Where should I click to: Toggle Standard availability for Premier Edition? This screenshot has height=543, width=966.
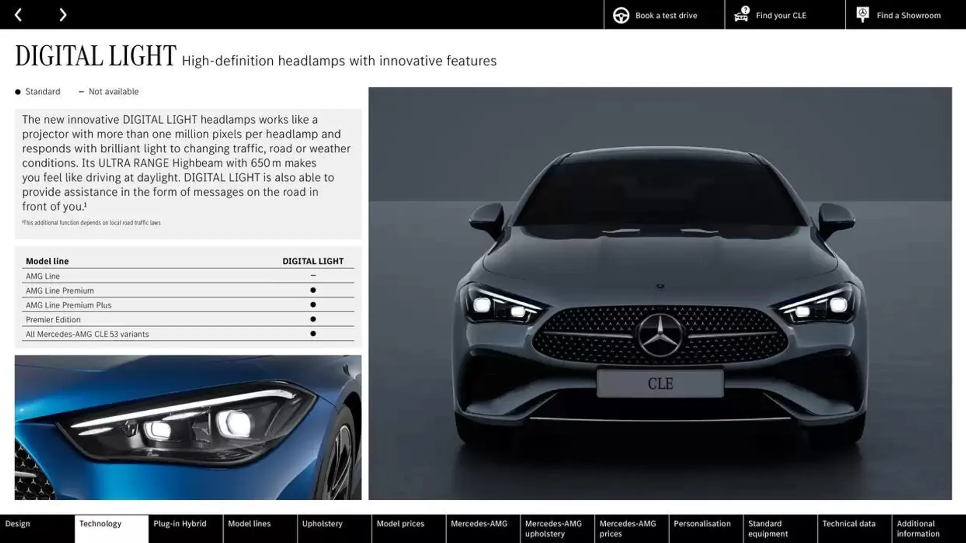click(312, 319)
